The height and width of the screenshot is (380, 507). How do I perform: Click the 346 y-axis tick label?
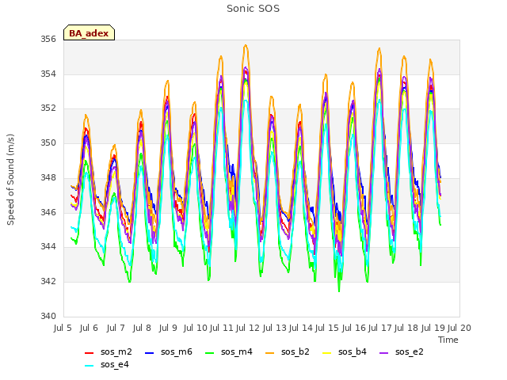(48, 212)
